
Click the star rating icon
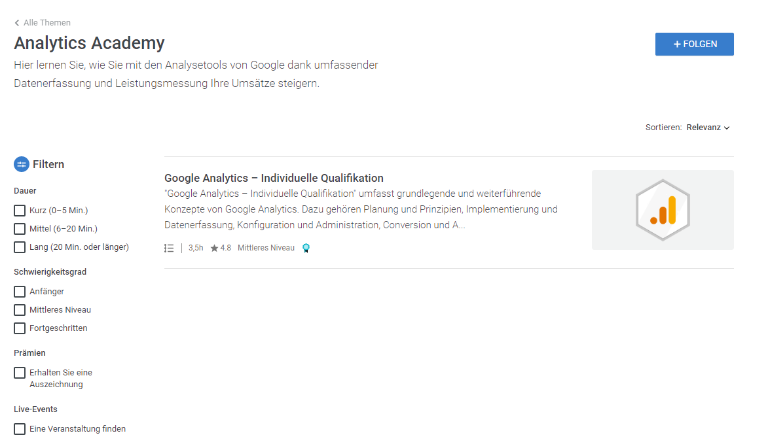[214, 249]
